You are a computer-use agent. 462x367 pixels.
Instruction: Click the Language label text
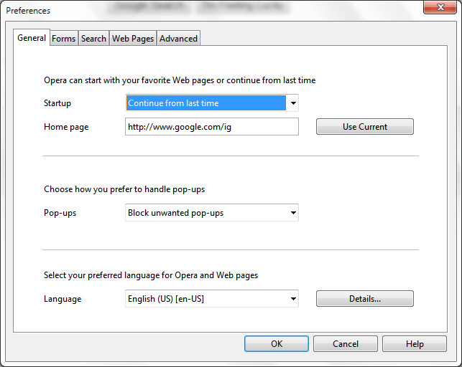[63, 299]
